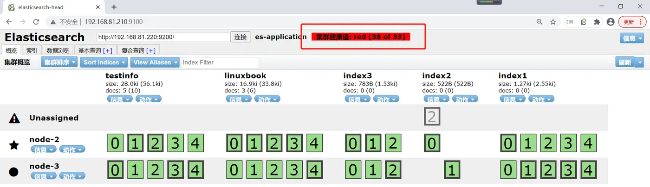650x187 pixels.
Task: Bookmark this page with star icon
Action: 553,22
